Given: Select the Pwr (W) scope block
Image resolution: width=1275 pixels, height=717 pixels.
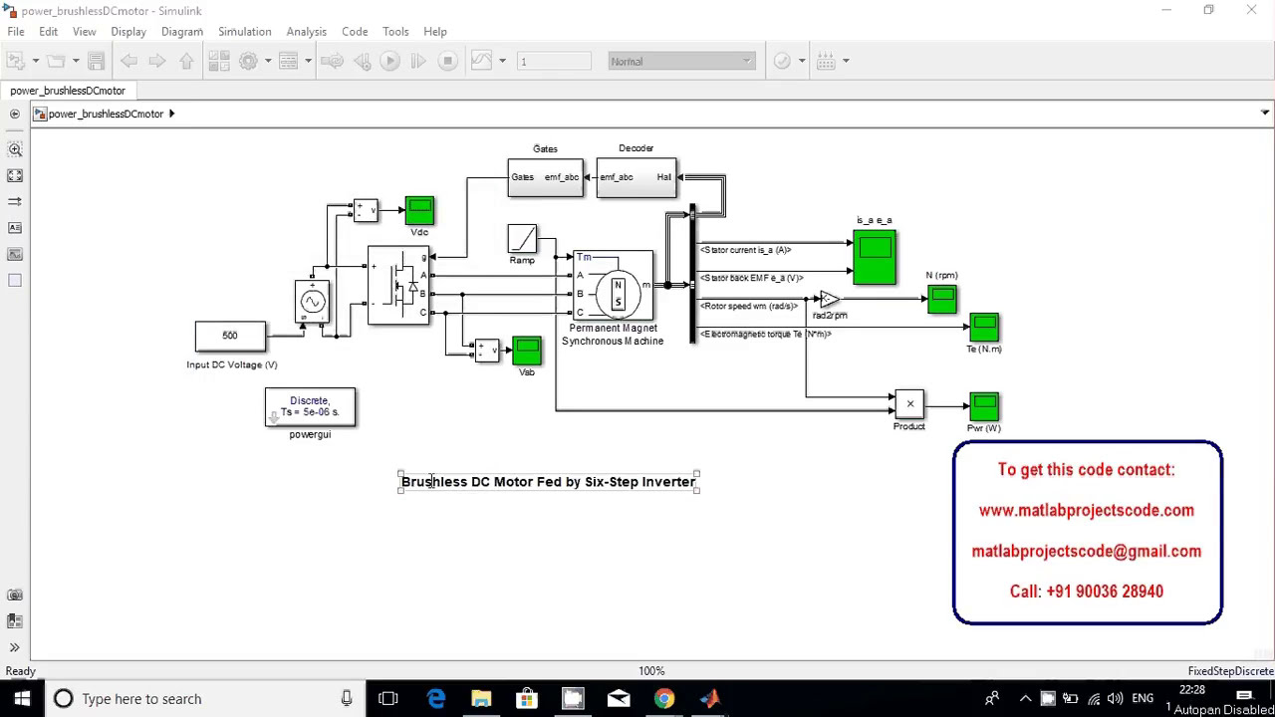Looking at the screenshot, I should (984, 406).
